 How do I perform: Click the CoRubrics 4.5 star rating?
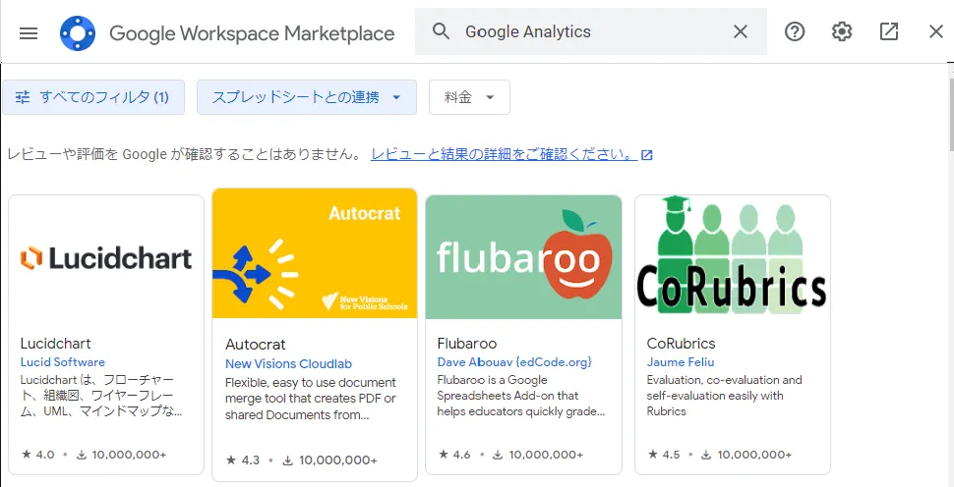[x=664, y=455]
